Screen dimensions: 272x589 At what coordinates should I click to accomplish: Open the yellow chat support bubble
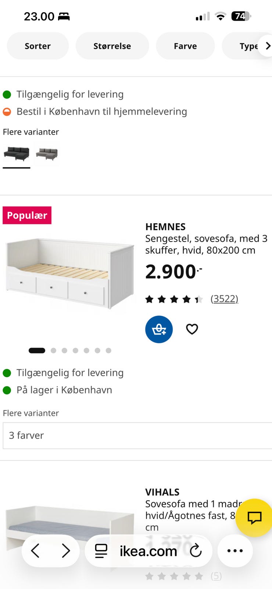click(x=254, y=518)
